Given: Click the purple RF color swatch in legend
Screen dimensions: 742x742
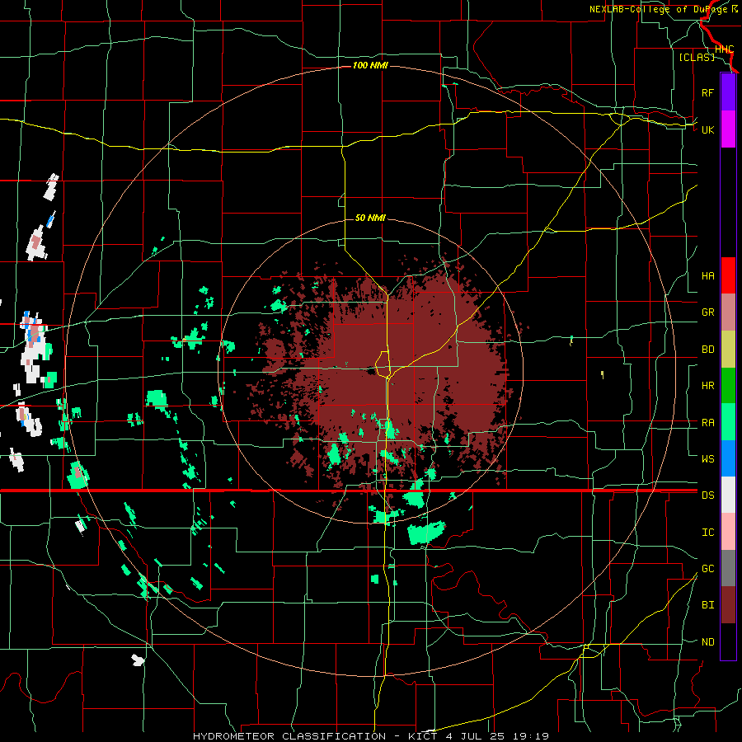Looking at the screenshot, I should pyautogui.click(x=728, y=92).
